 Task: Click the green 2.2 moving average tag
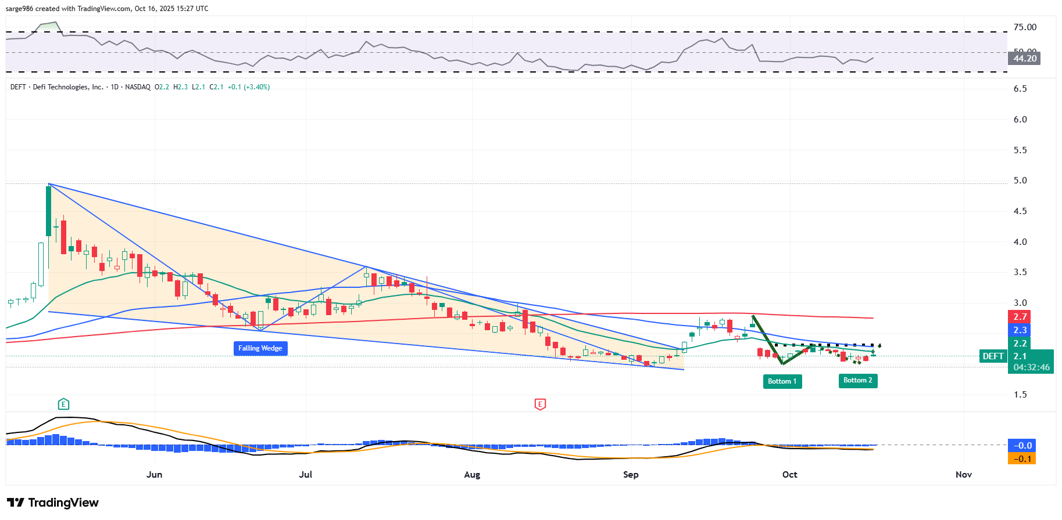coord(1020,344)
